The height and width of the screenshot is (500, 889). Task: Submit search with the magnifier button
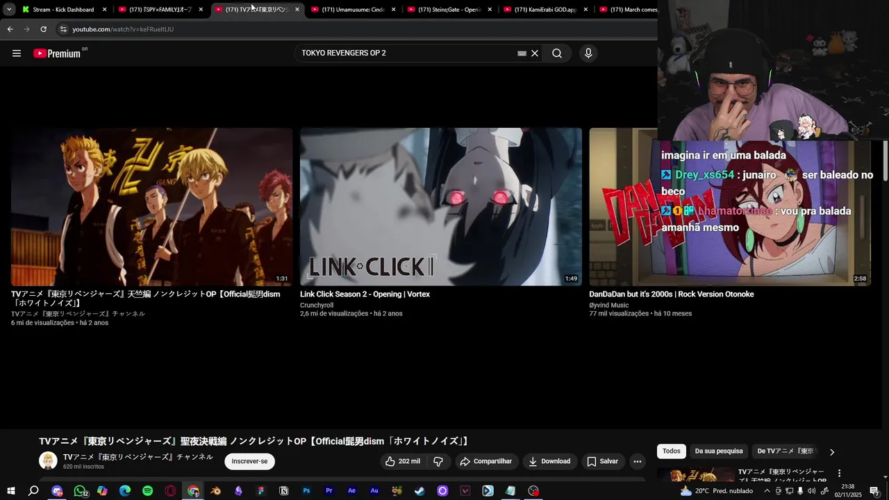tap(557, 53)
